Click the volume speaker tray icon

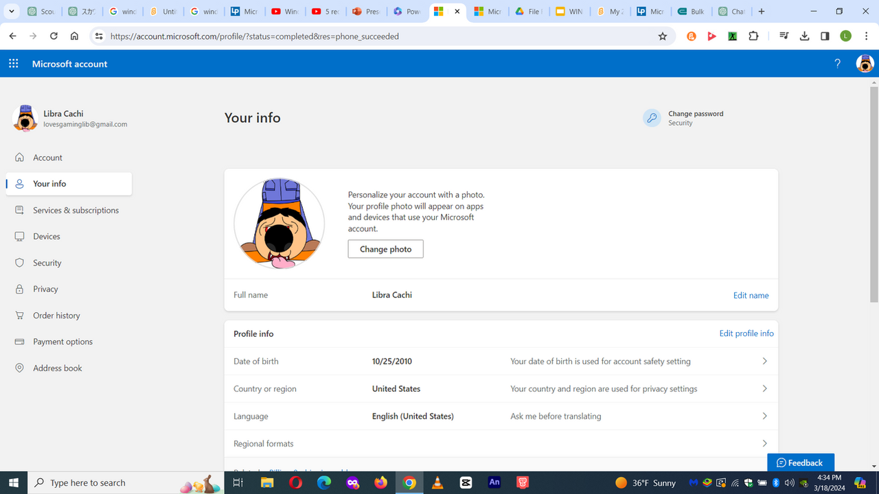(x=789, y=482)
